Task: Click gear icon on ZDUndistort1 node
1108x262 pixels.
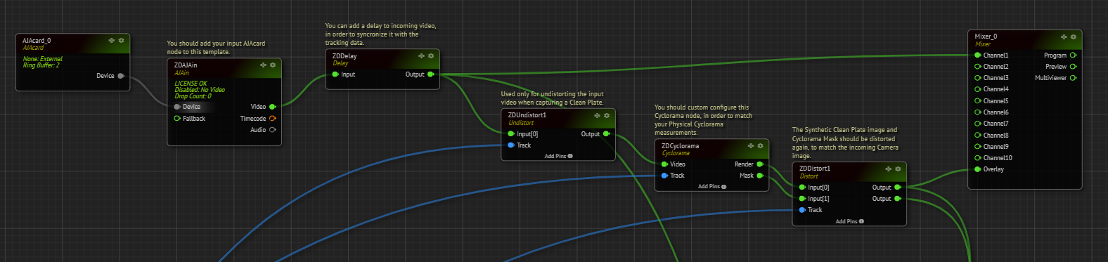Action: click(x=607, y=115)
